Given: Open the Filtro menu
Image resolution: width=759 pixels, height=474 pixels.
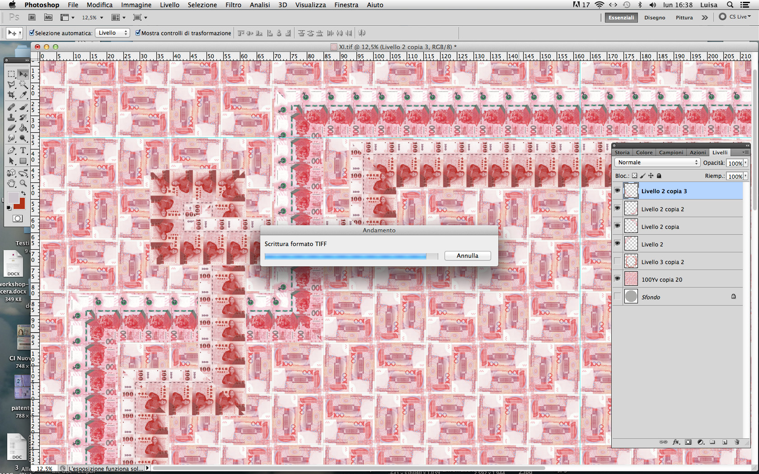Looking at the screenshot, I should (233, 5).
